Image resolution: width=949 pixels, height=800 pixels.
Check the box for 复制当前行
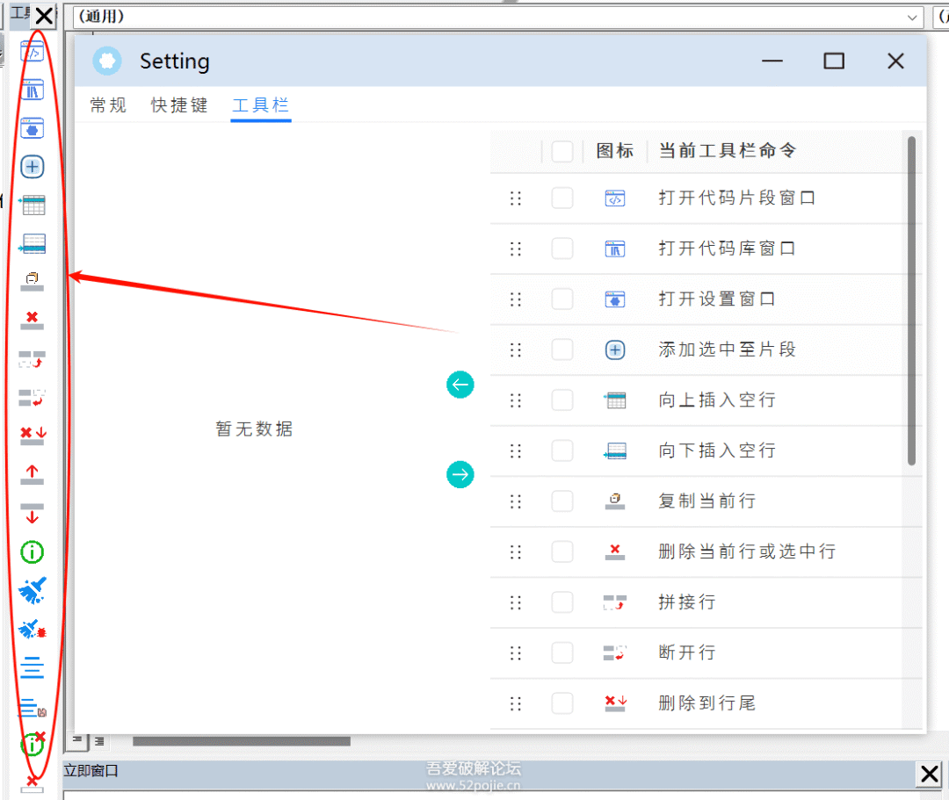(562, 501)
